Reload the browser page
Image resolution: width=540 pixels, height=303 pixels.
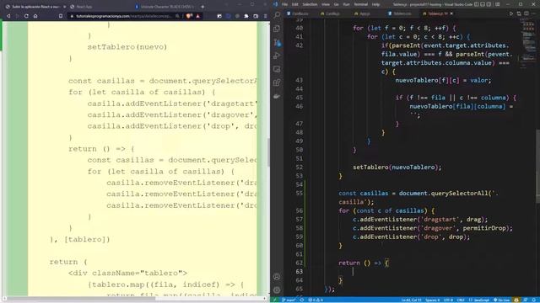(26, 16)
